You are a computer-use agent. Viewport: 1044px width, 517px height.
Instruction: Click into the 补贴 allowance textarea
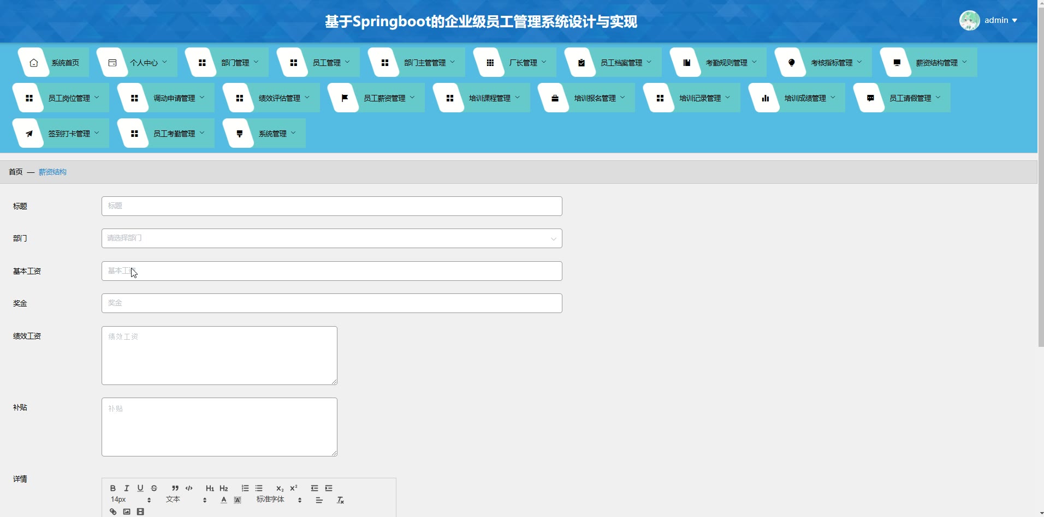point(220,427)
